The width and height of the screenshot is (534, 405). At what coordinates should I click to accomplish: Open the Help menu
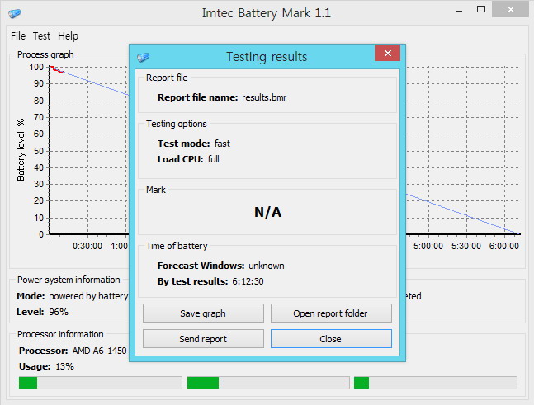click(68, 36)
